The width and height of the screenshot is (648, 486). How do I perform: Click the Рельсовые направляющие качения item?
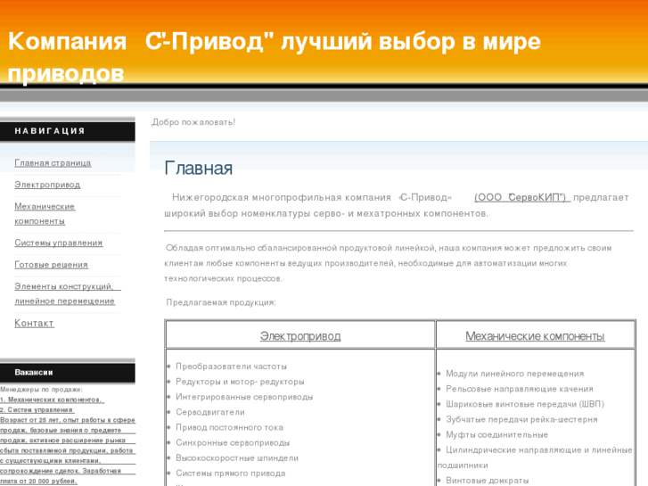[x=520, y=389]
